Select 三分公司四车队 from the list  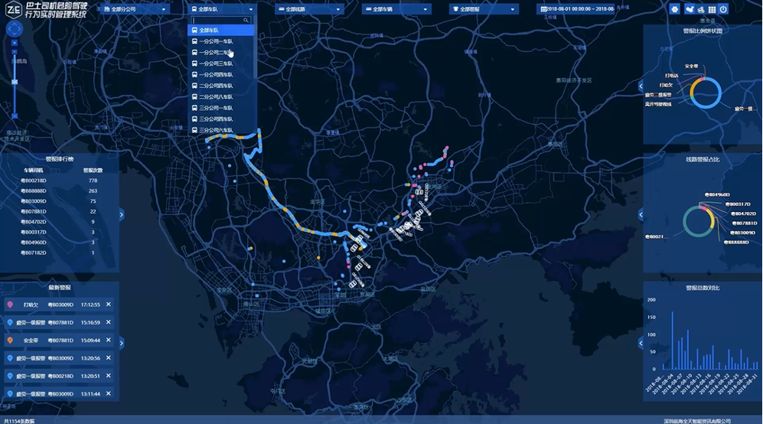221,119
